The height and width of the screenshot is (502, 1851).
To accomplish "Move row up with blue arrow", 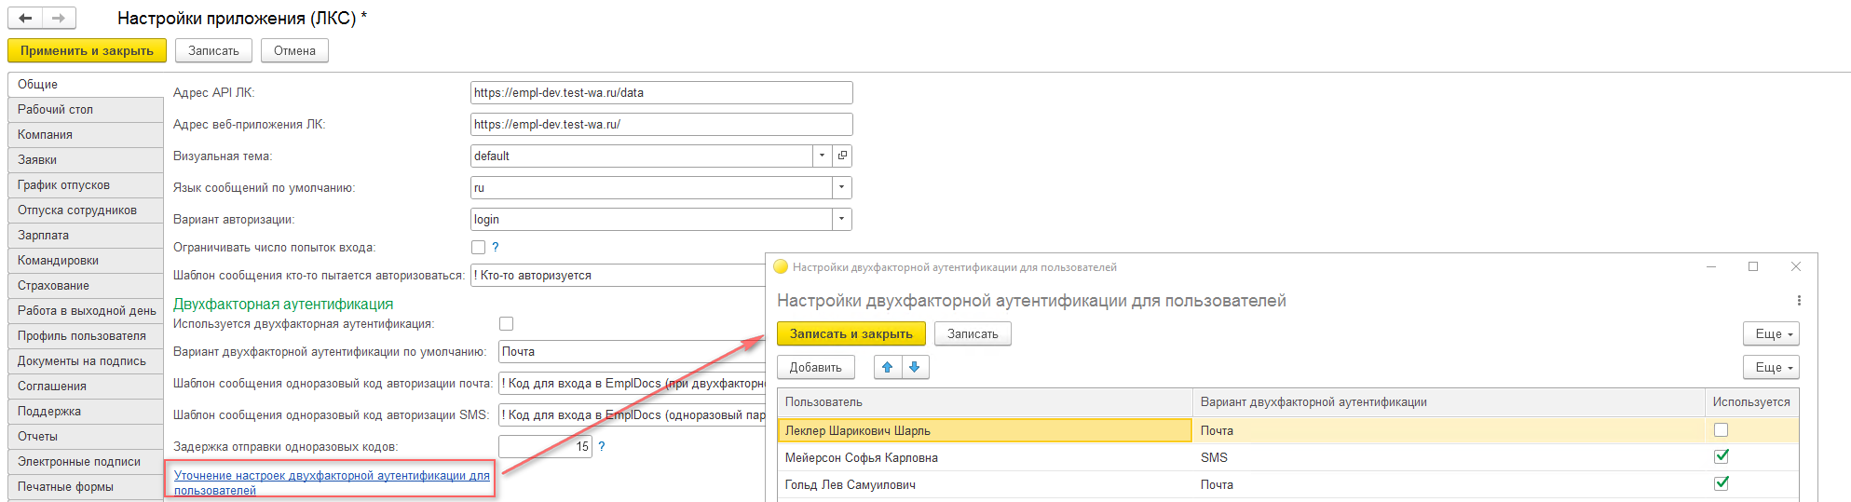I will pyautogui.click(x=888, y=367).
